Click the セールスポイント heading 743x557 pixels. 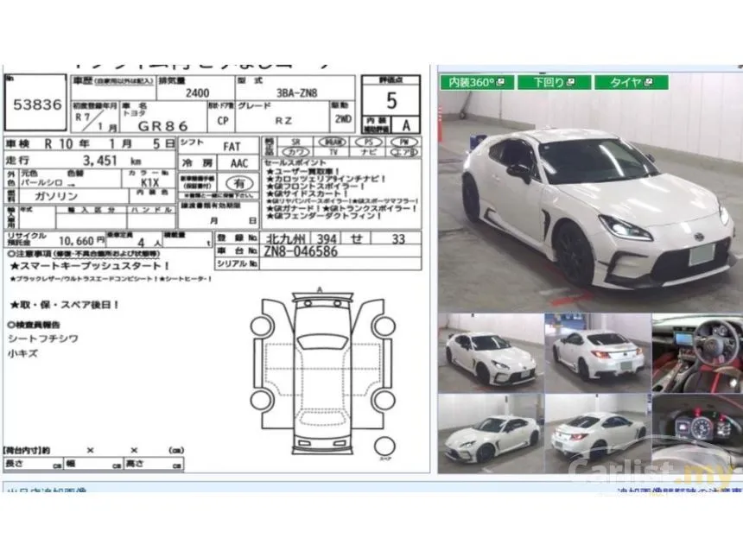click(x=295, y=162)
